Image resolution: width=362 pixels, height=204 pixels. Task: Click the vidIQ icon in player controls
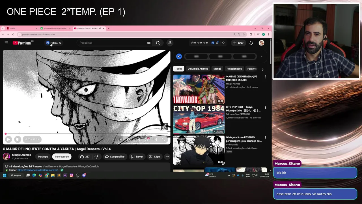tap(121, 139)
